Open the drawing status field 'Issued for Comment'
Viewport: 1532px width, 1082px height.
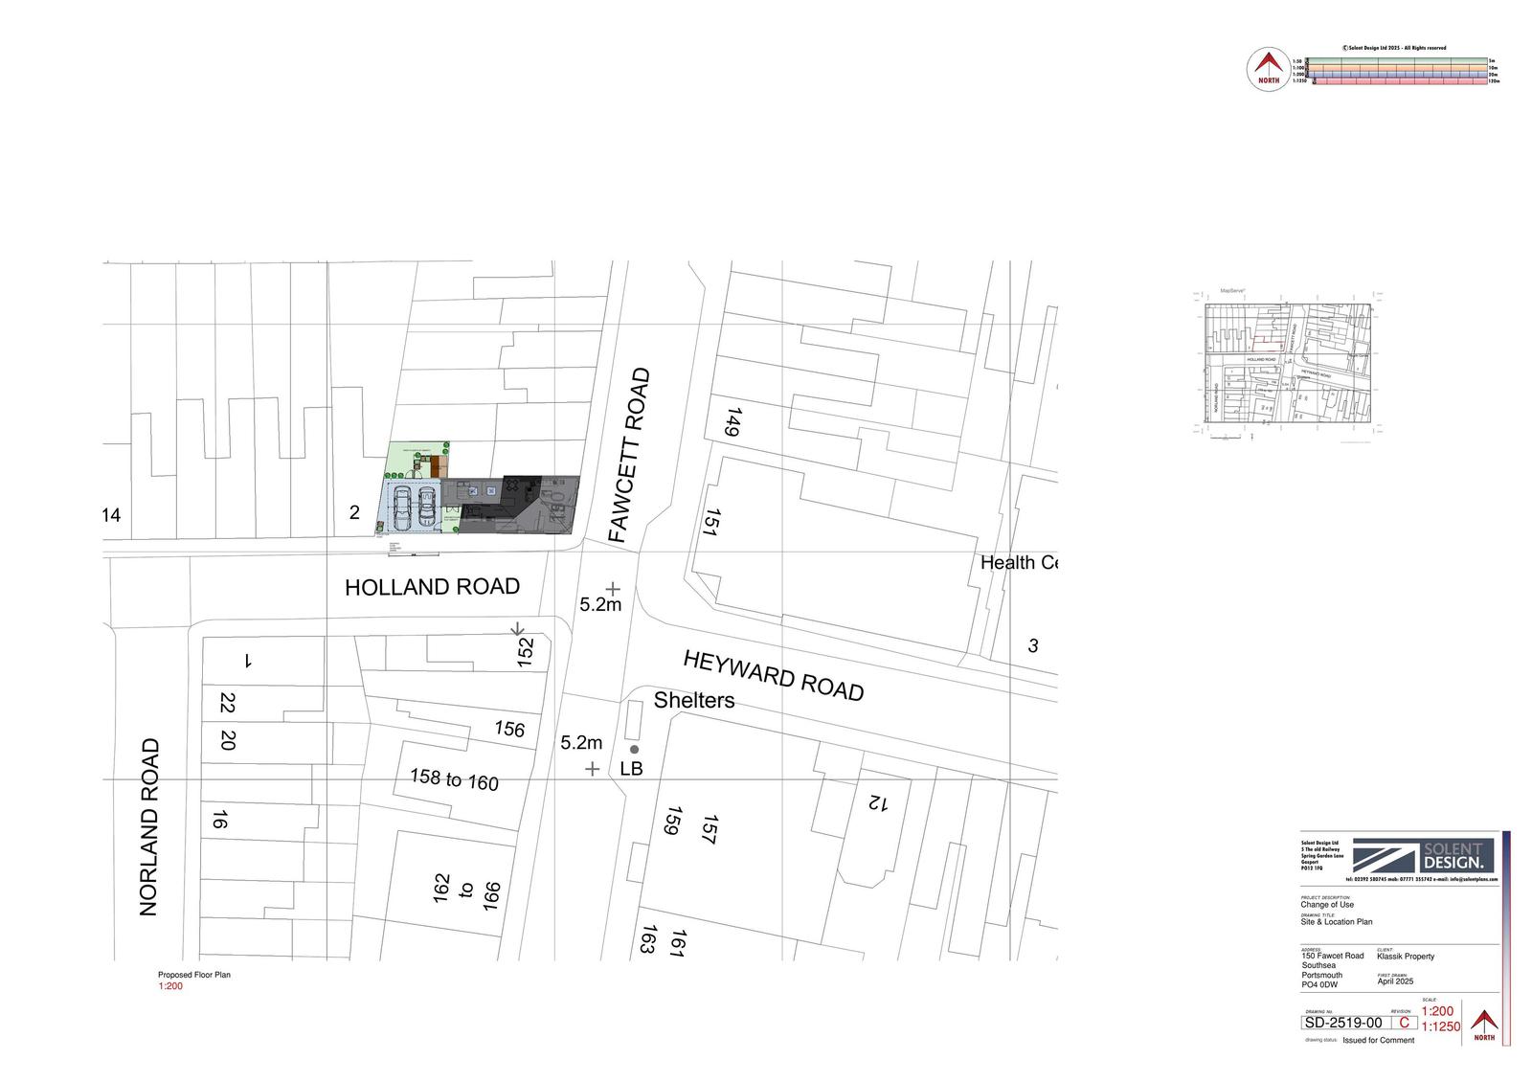click(x=1378, y=1040)
